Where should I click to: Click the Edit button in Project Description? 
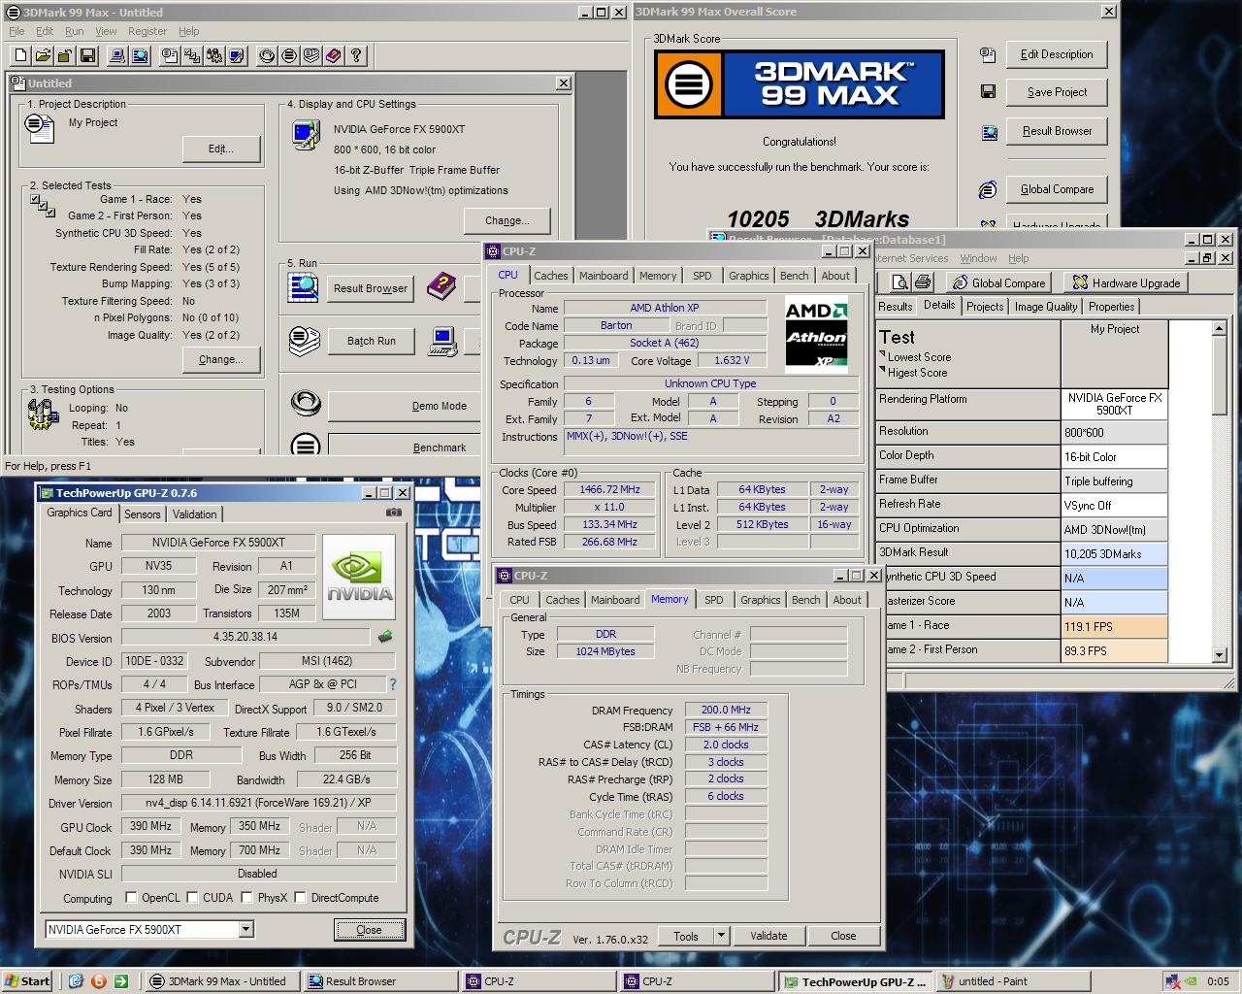(x=221, y=149)
